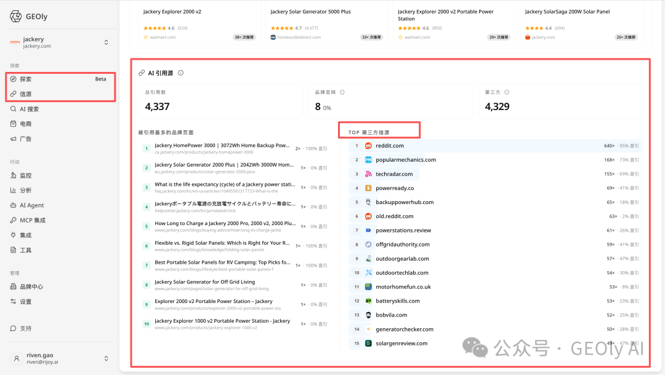Open How Long to Charge a Jackery link

[225, 224]
